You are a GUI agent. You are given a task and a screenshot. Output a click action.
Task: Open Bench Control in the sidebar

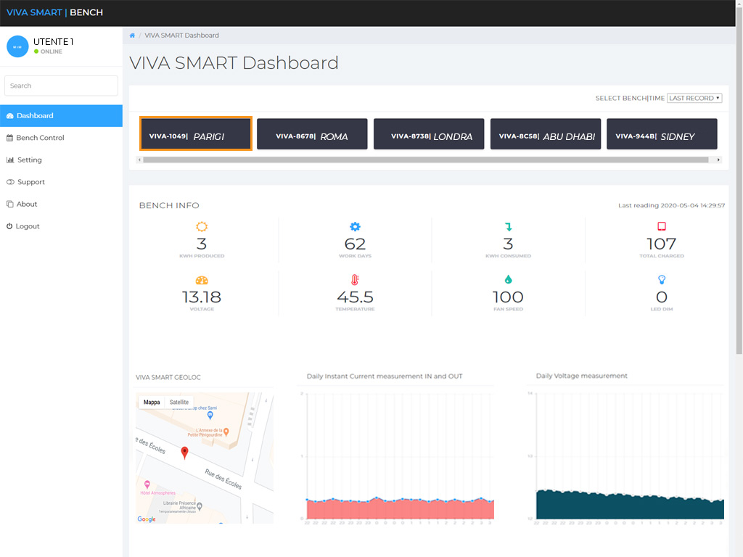pos(61,138)
